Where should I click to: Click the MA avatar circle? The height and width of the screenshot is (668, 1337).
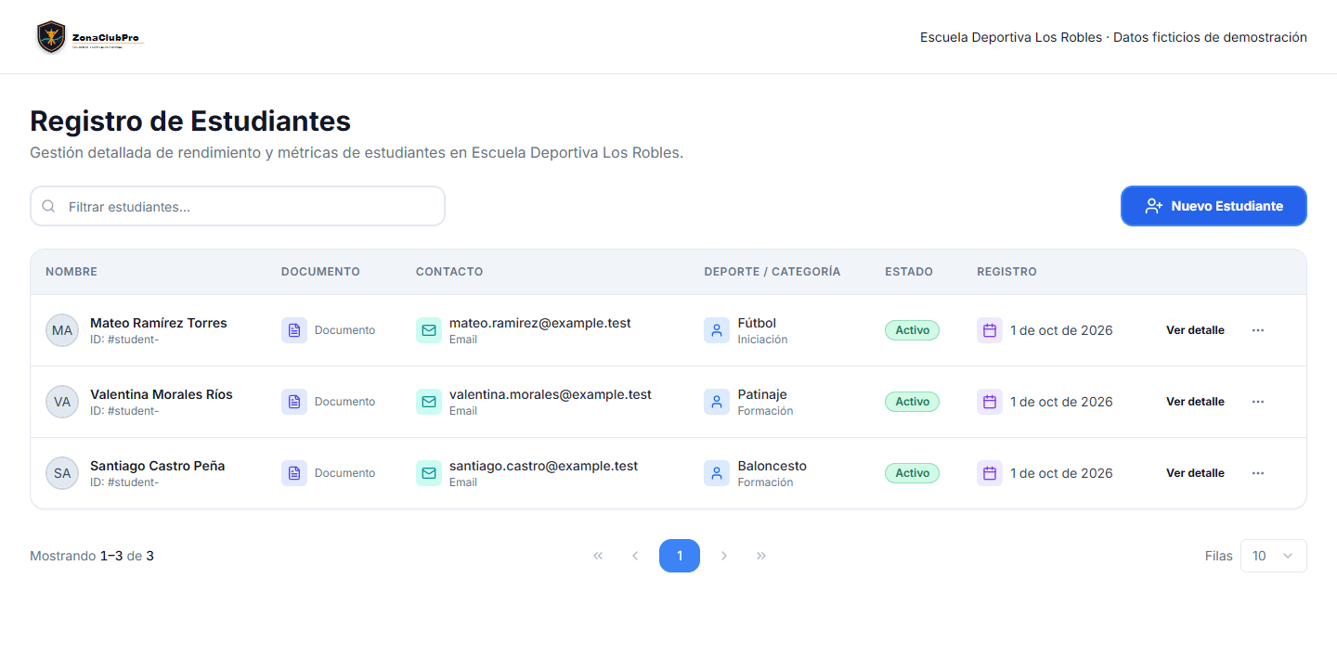pos(62,330)
